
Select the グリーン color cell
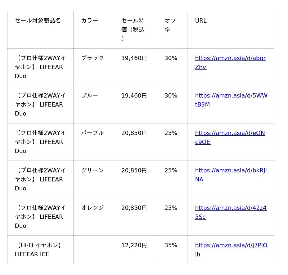tap(93, 170)
